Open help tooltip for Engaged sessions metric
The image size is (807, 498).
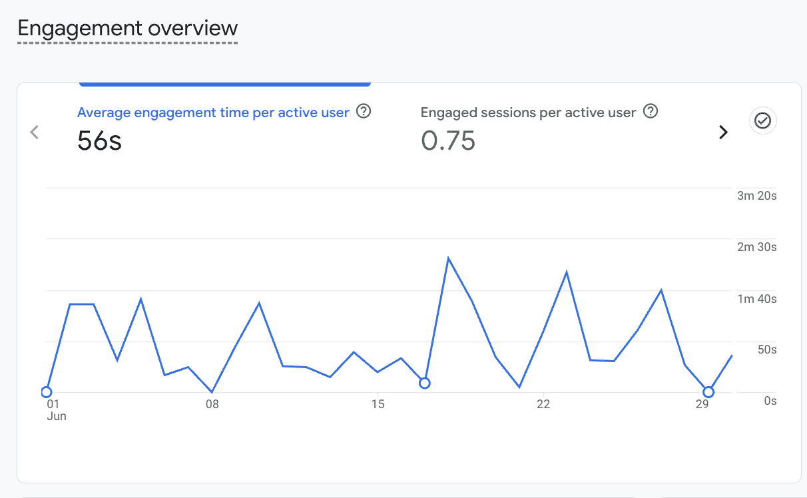(x=651, y=112)
